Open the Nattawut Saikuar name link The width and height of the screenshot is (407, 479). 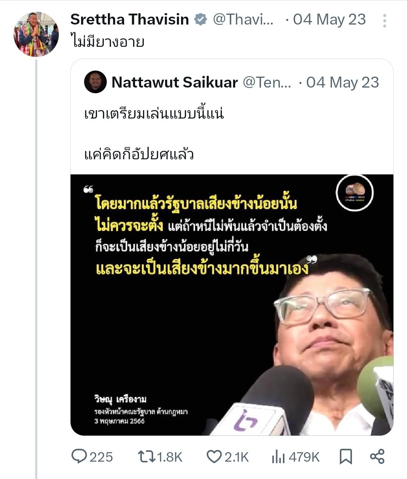click(175, 82)
